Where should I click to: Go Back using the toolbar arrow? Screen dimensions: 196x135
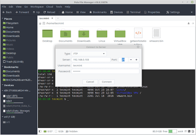[7, 12]
